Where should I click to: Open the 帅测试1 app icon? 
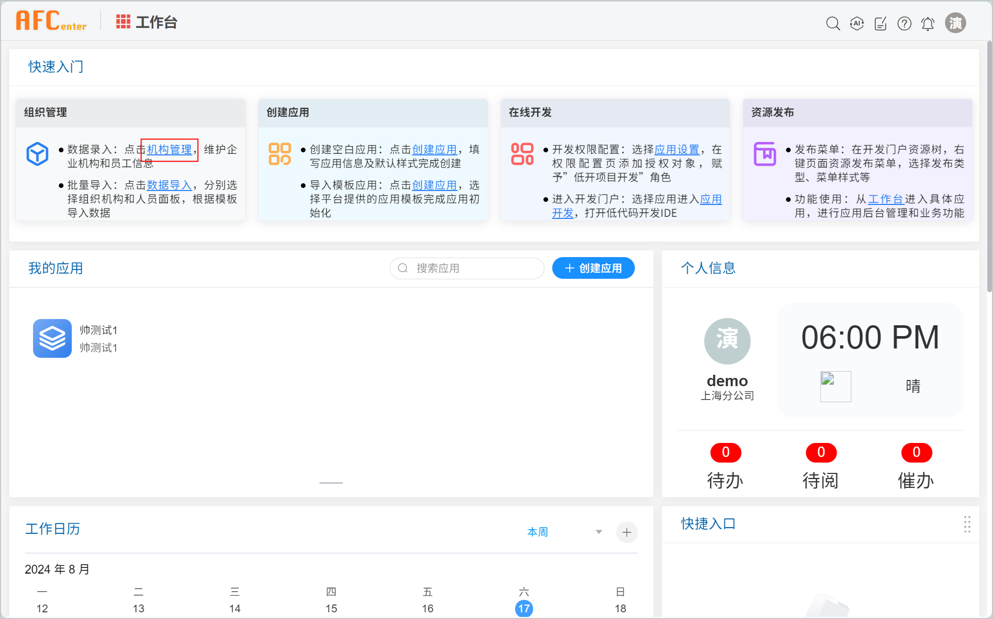[x=52, y=338]
